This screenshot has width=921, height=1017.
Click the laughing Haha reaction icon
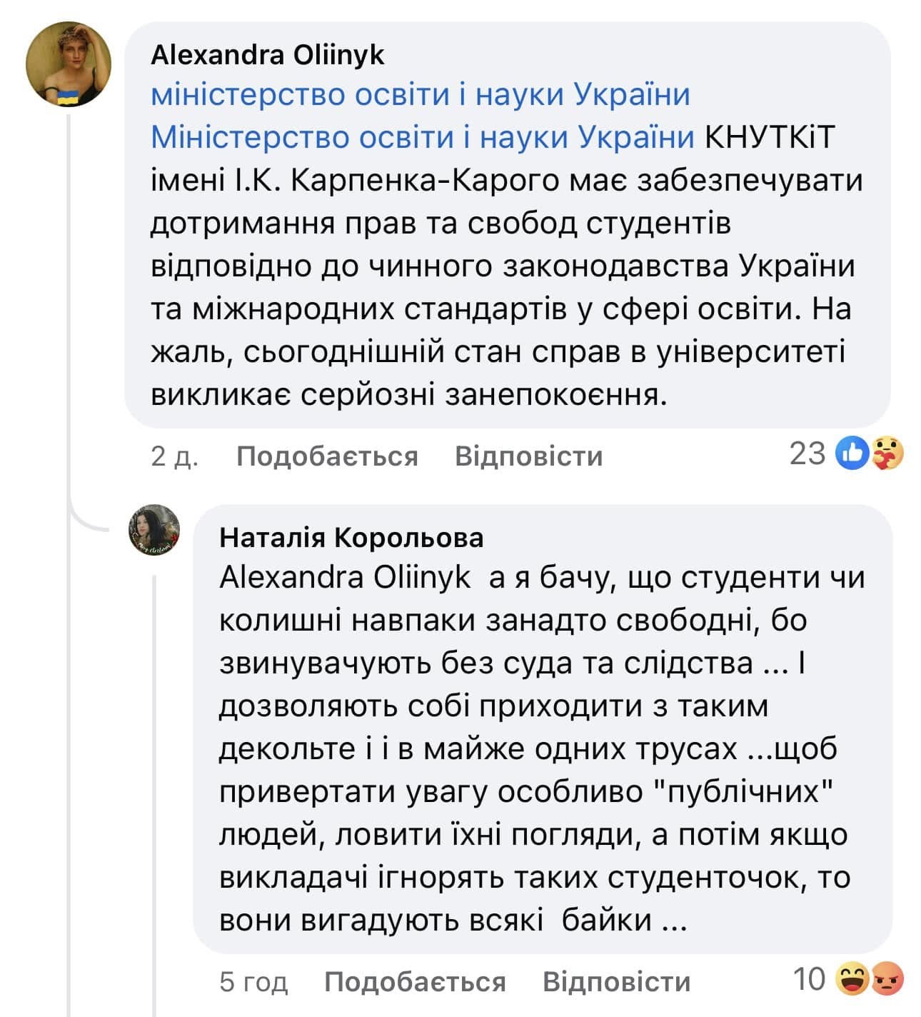(852, 979)
